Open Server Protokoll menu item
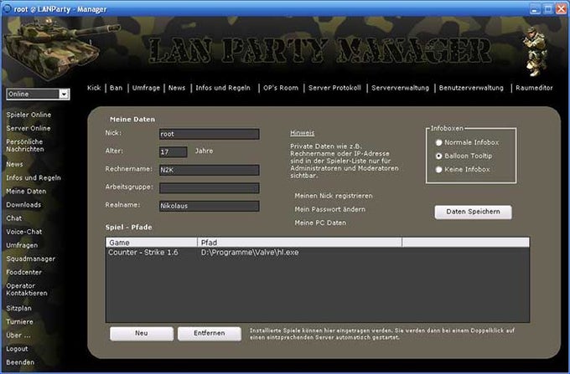 tap(334, 88)
